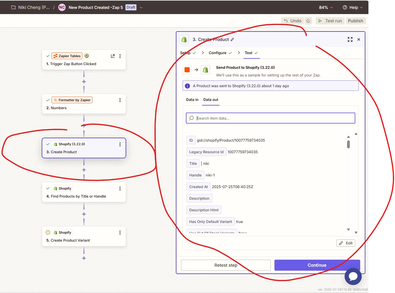Rename step with the pencil icon

[232, 39]
